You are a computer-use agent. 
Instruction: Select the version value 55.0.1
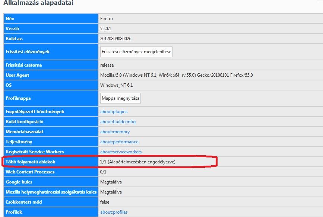tap(106, 29)
